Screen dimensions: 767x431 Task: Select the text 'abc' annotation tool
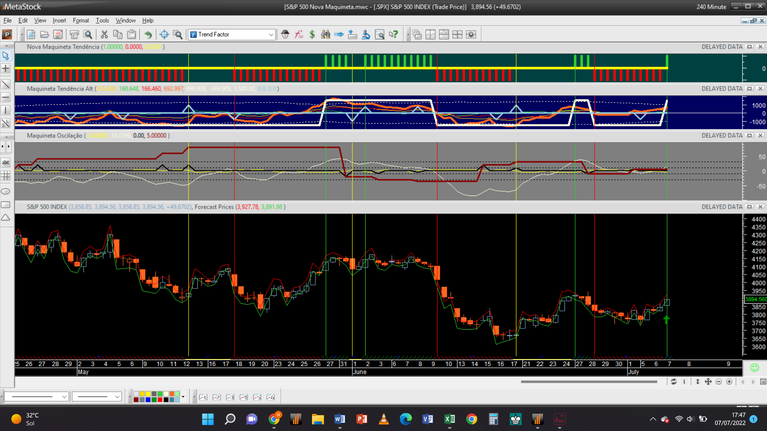[x=6, y=162]
